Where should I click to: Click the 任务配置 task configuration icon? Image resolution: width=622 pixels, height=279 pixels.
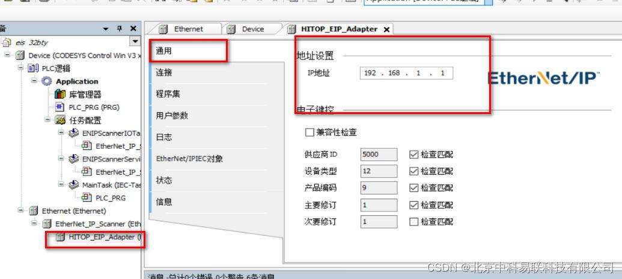(x=61, y=120)
